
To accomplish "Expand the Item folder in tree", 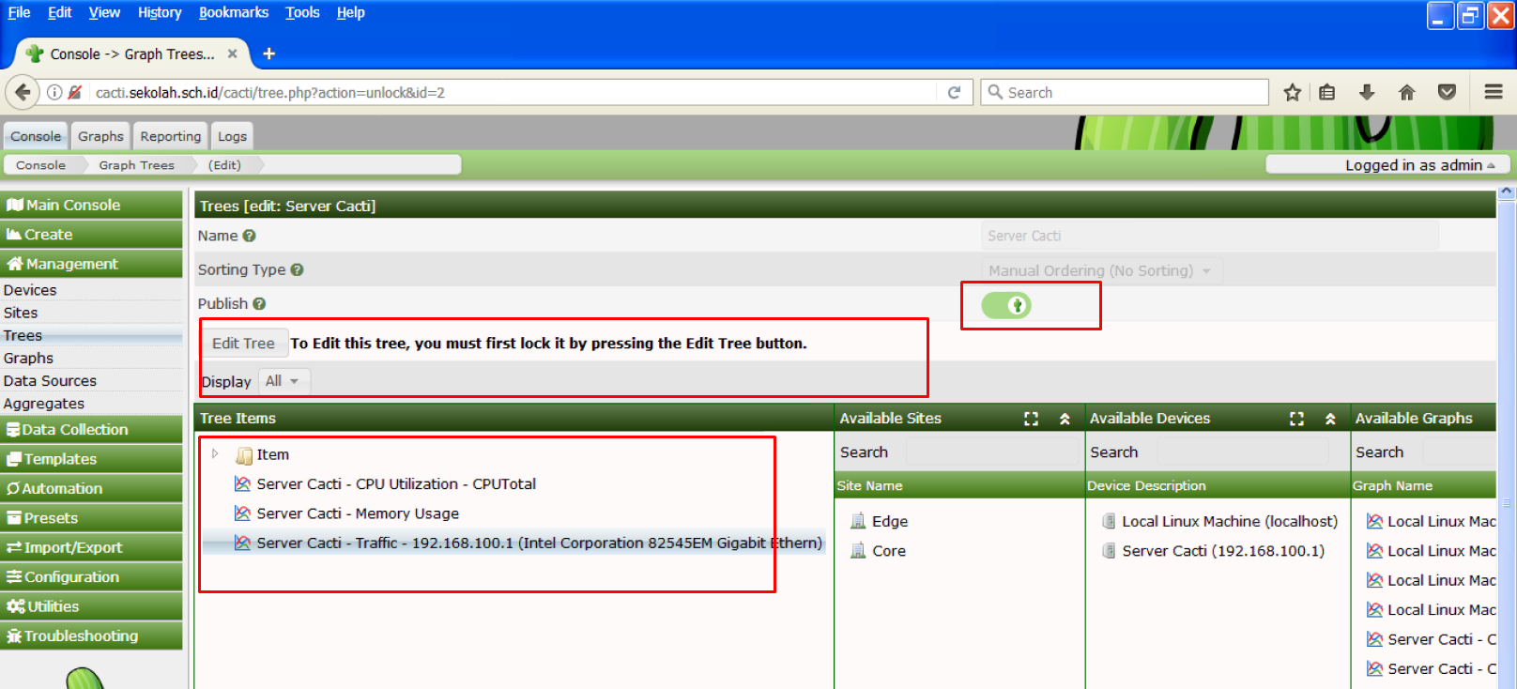I will [215, 454].
